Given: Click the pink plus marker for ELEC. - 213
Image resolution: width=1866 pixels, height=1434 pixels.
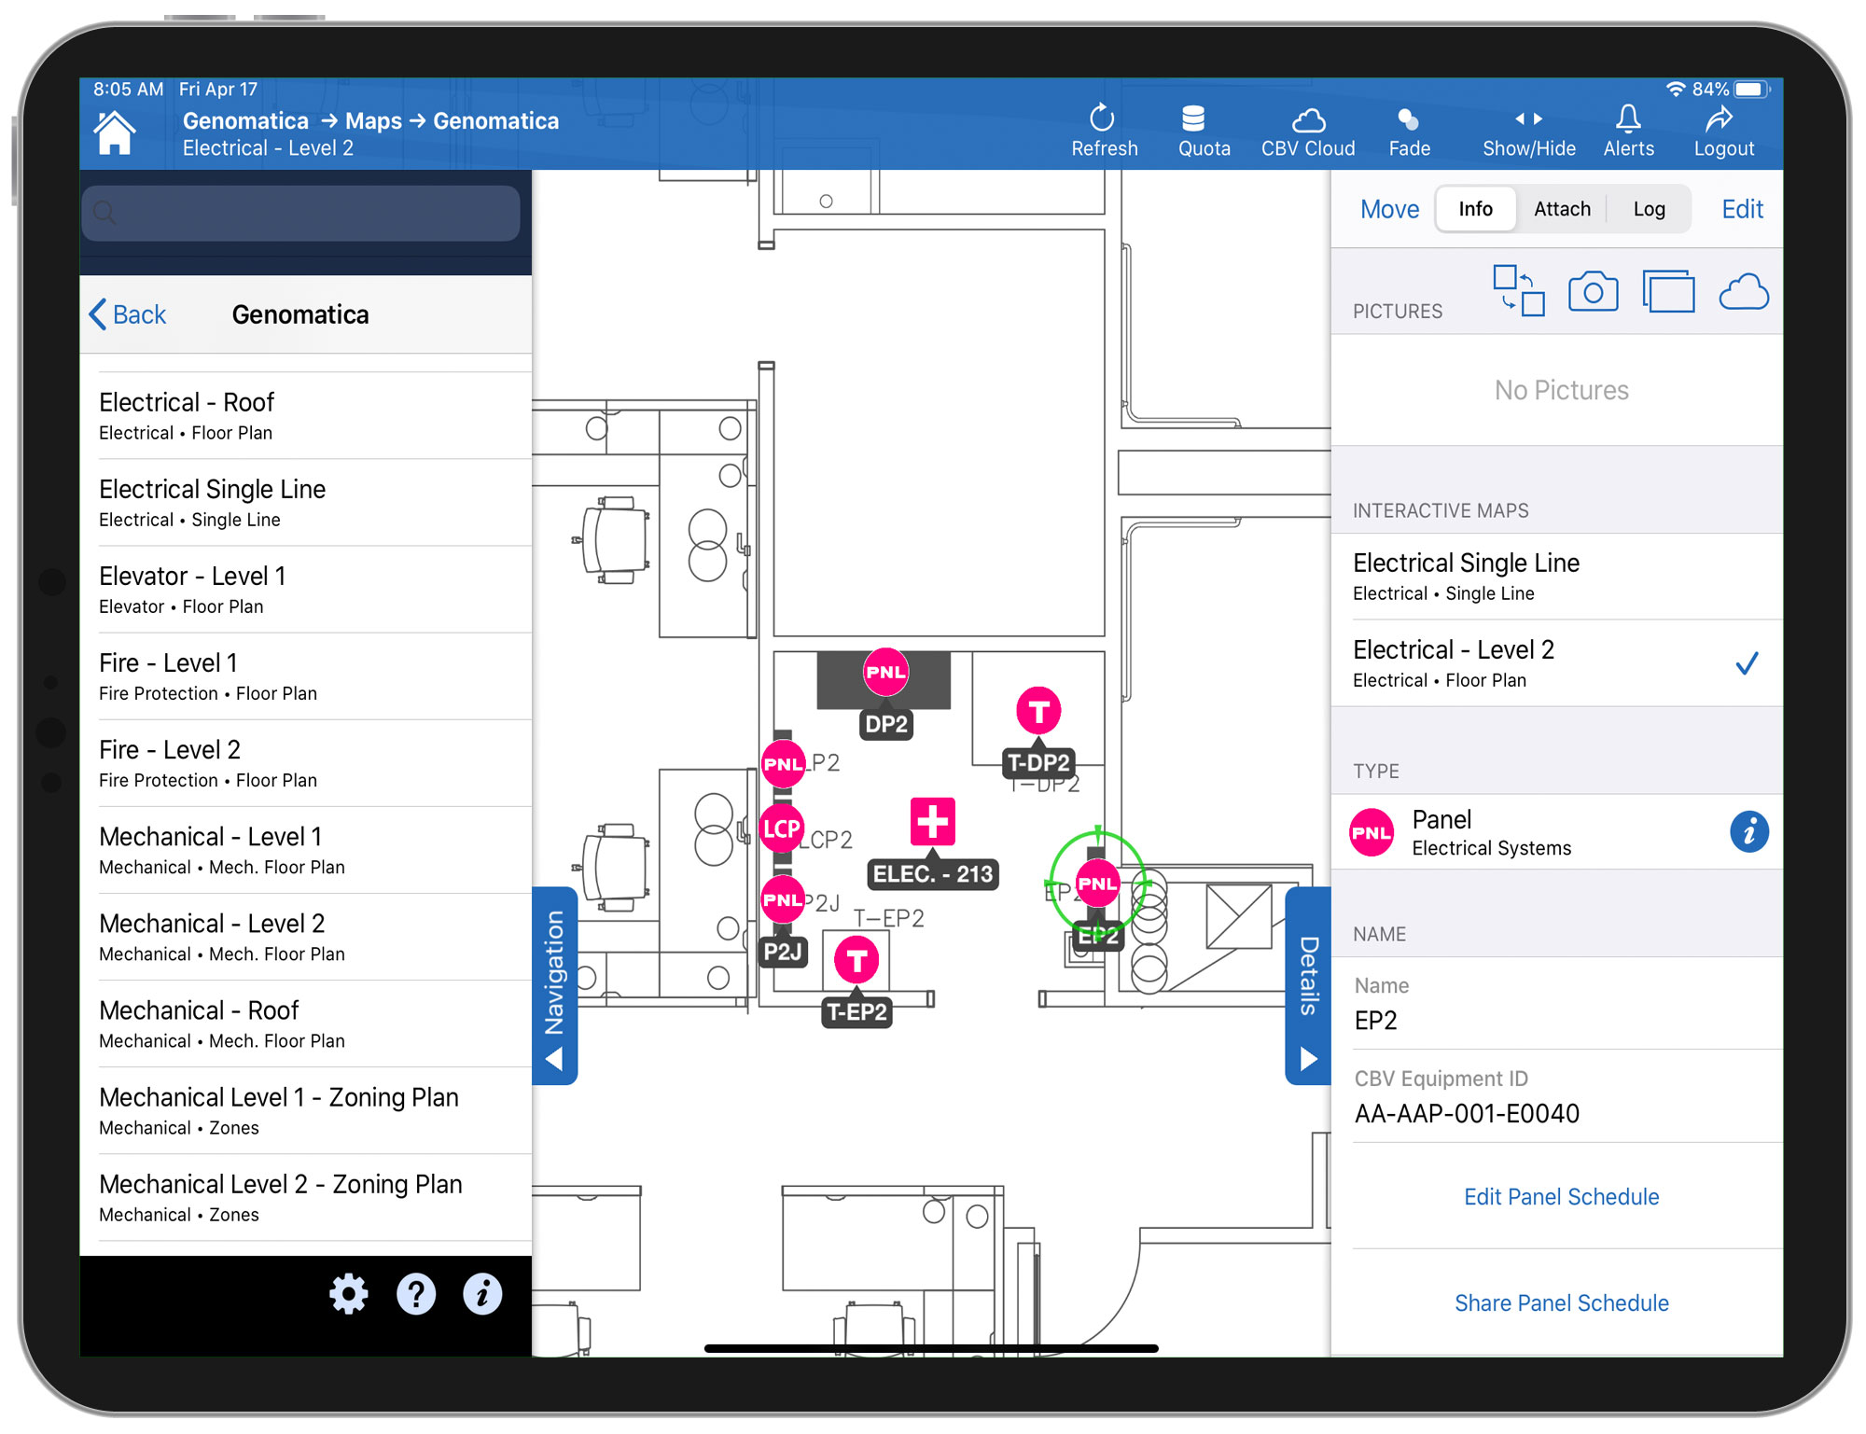Looking at the screenshot, I should point(932,822).
